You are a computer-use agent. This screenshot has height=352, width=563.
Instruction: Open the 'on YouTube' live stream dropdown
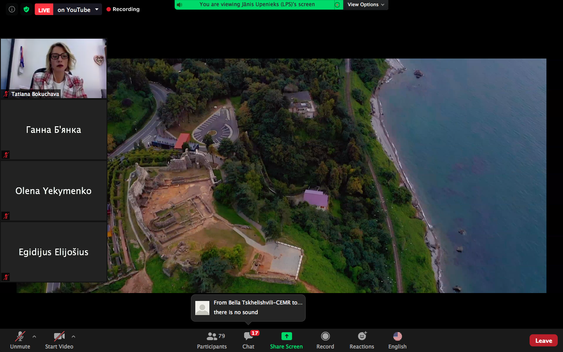pyautogui.click(x=77, y=10)
